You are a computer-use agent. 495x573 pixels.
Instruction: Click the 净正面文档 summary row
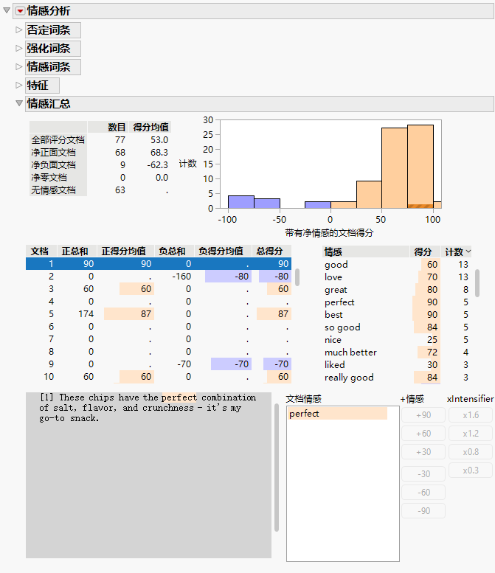click(x=100, y=153)
